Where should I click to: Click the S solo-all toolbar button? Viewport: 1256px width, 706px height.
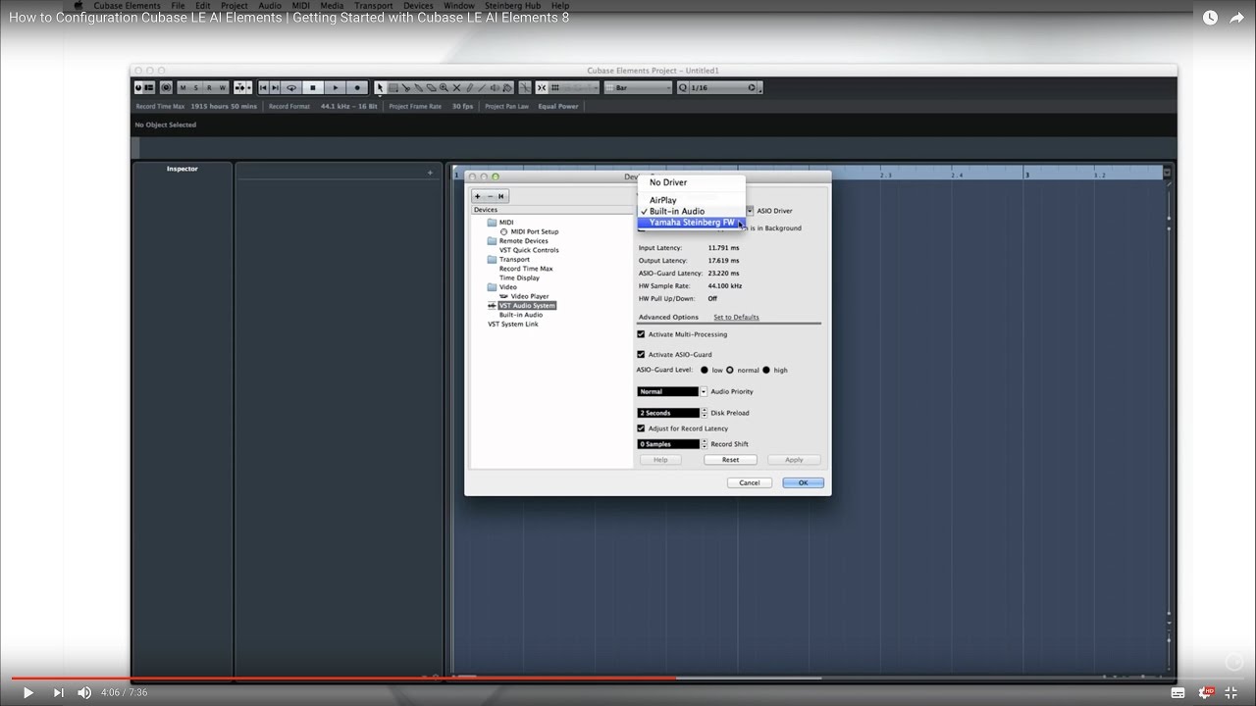(196, 87)
